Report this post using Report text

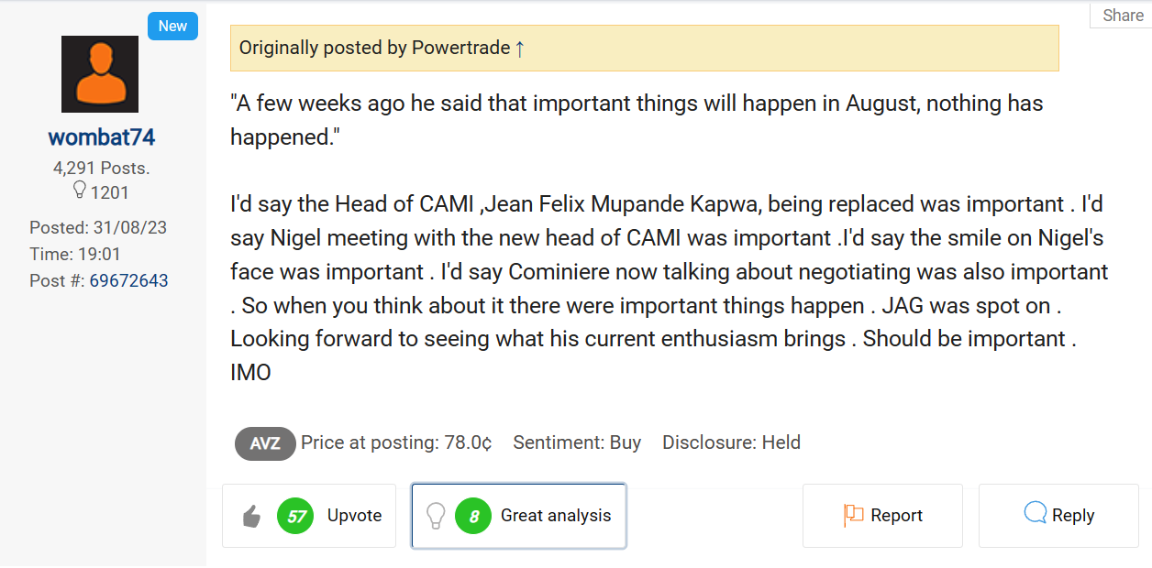click(896, 516)
